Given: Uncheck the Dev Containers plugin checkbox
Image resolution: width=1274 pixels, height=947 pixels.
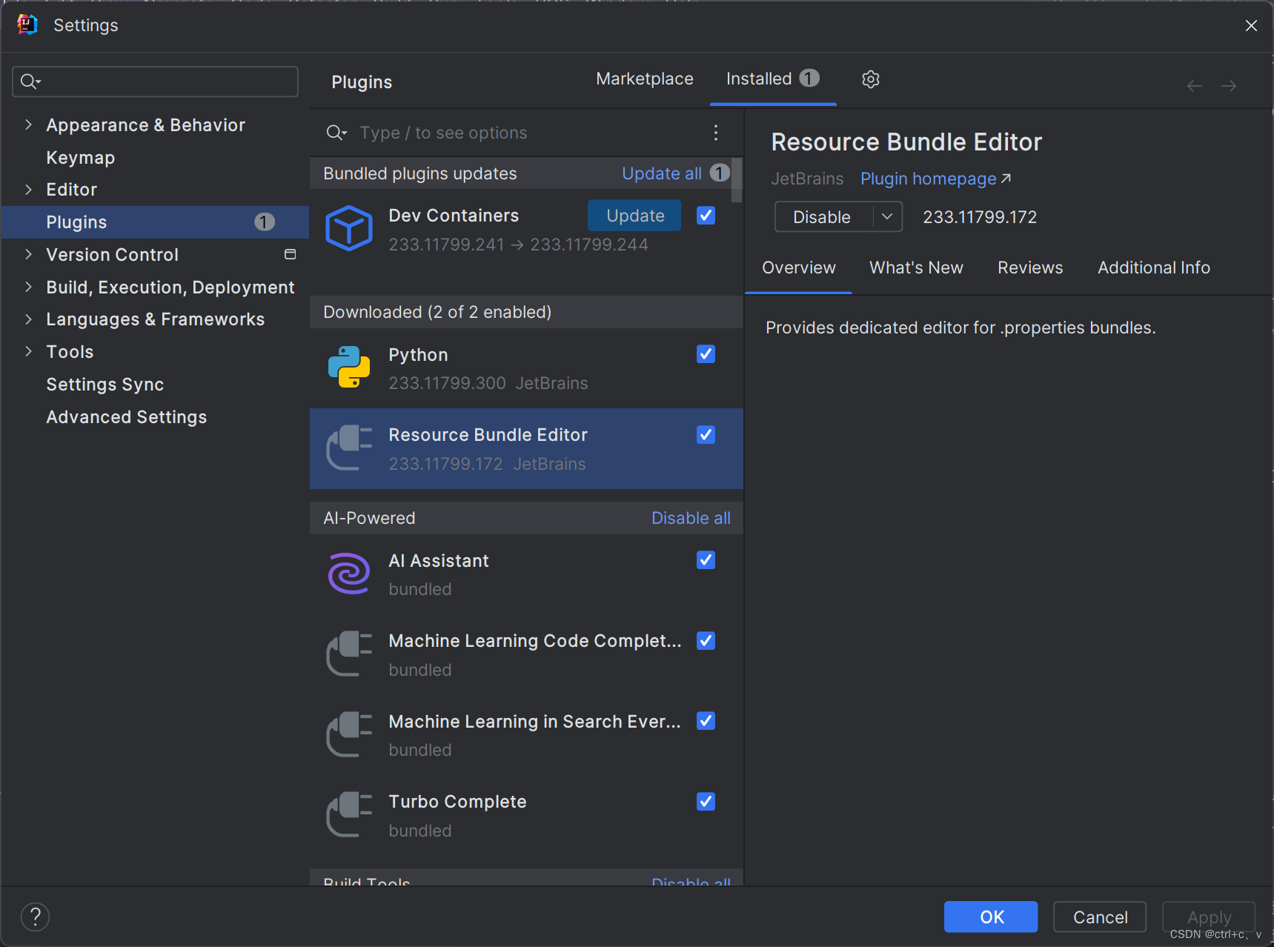Looking at the screenshot, I should [x=706, y=215].
